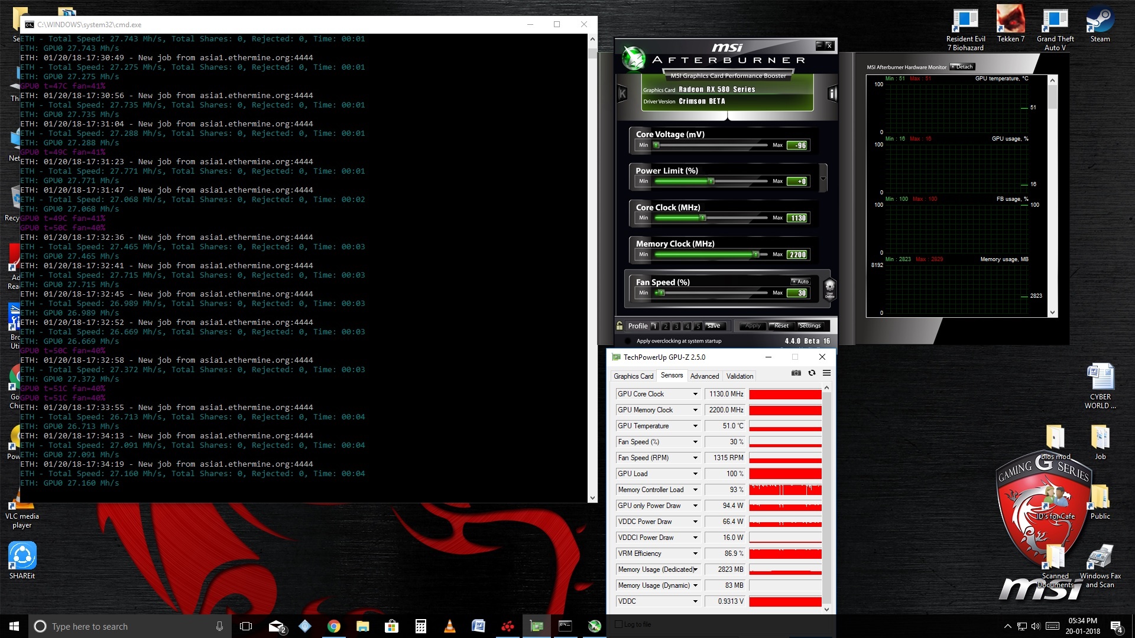Click the Afterburner Settings button
The height and width of the screenshot is (638, 1135).
[809, 325]
